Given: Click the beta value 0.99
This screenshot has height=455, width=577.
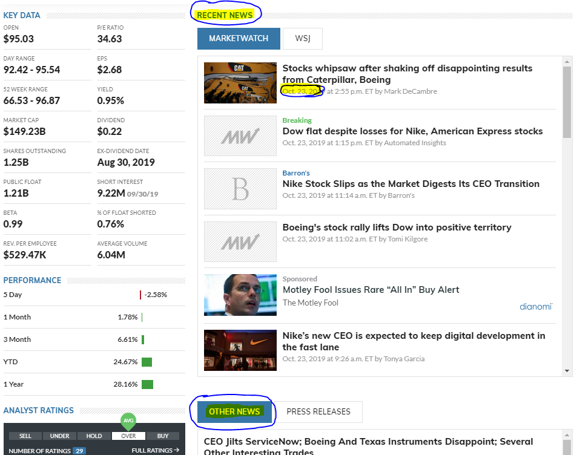Looking at the screenshot, I should (13, 224).
